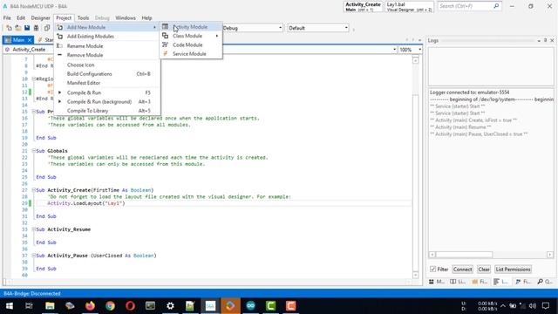The width and height of the screenshot is (558, 314).
Task: Click the B4A-Bridge: Disconnected status text
Action: [x=32, y=294]
